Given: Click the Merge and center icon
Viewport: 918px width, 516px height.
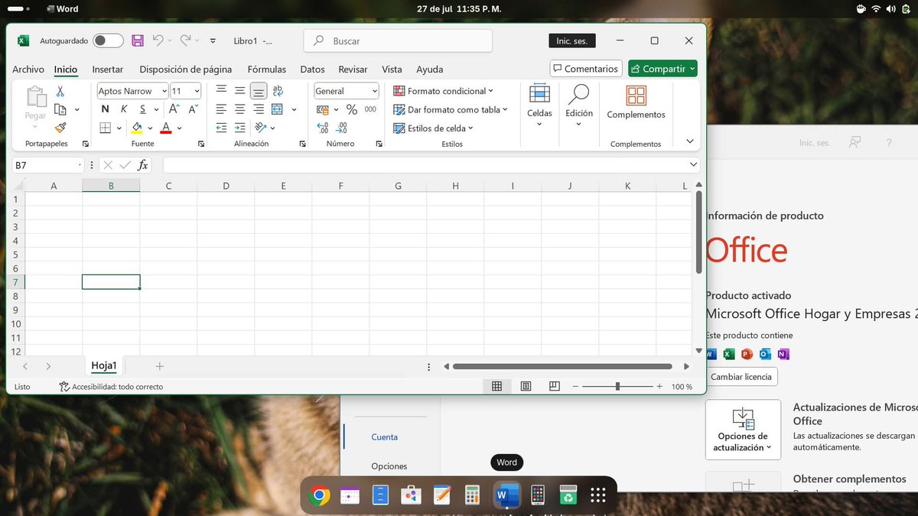Looking at the screenshot, I should [277, 109].
